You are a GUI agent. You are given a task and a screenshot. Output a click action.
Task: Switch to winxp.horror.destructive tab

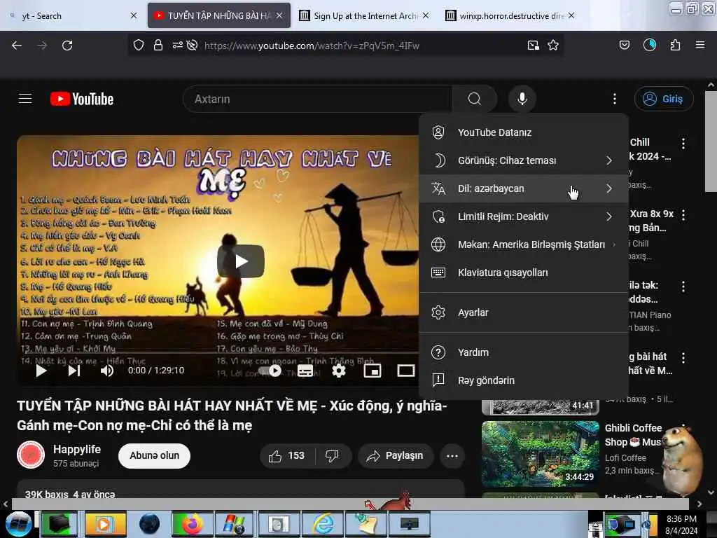(x=510, y=15)
